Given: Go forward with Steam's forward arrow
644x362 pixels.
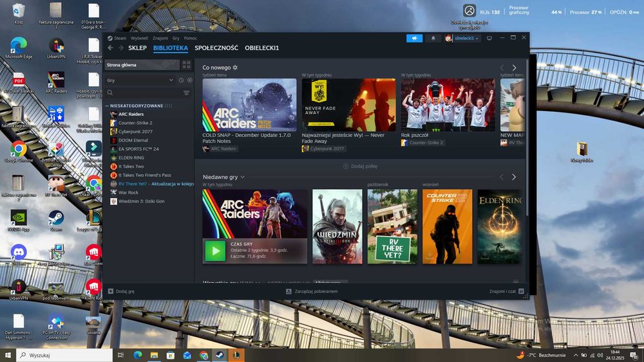Looking at the screenshot, I should tap(121, 48).
